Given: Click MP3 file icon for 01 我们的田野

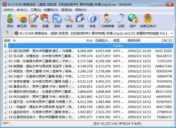Looking at the screenshot, I should point(6,51).
